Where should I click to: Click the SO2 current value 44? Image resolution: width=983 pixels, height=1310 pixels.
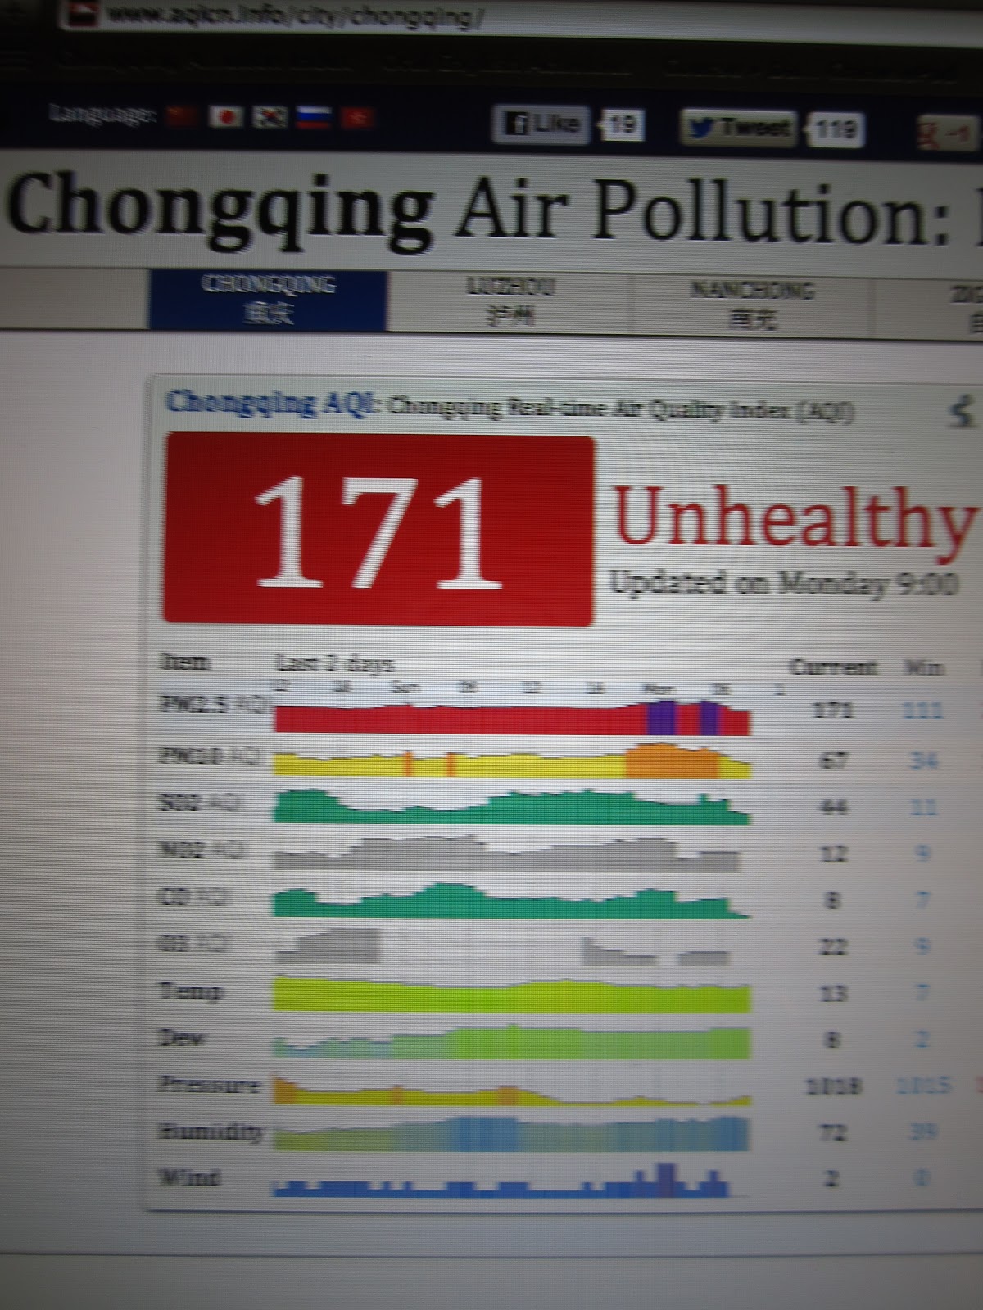click(x=833, y=808)
